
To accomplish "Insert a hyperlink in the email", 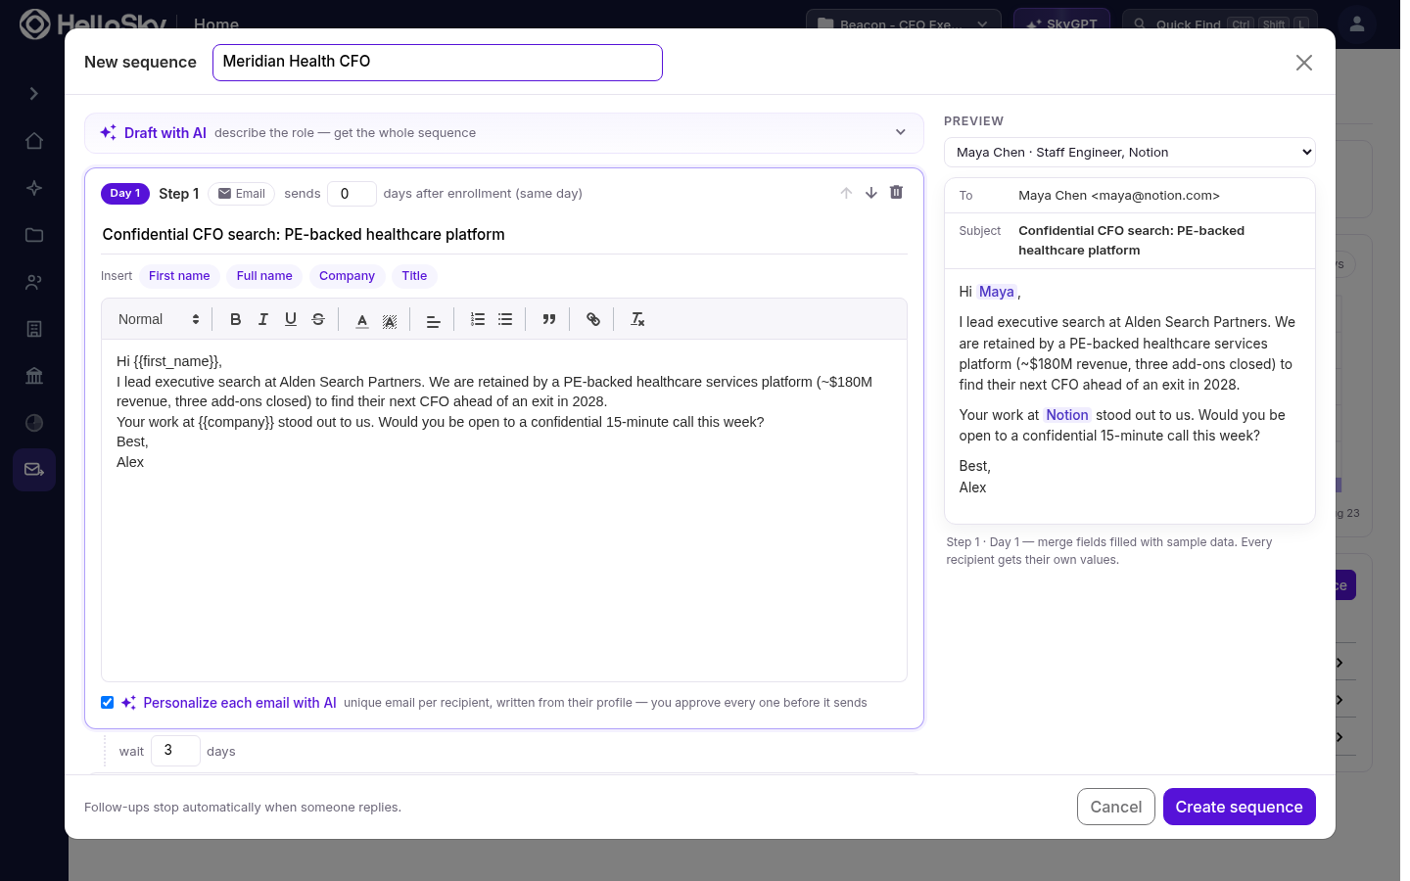I will (x=593, y=319).
